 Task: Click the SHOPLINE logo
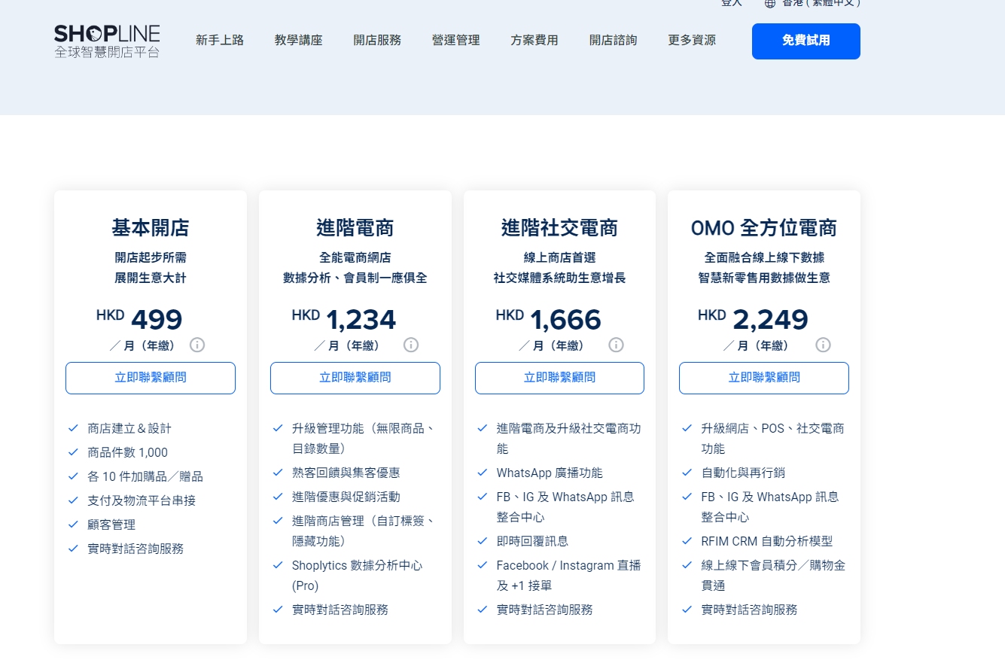pyautogui.click(x=106, y=41)
